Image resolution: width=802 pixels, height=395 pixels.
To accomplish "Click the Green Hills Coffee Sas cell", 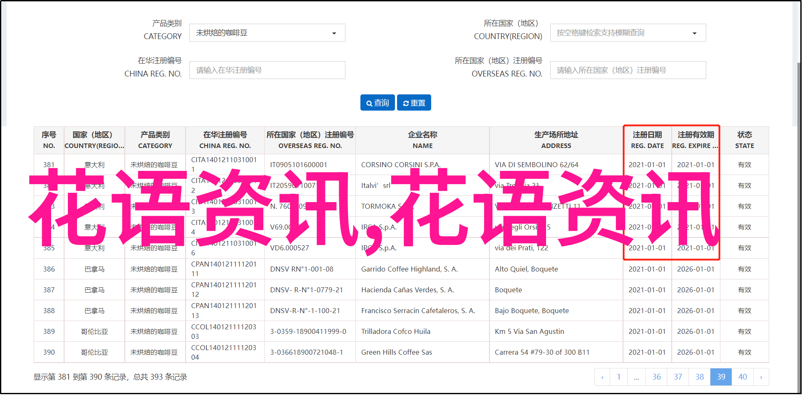I will click(396, 352).
